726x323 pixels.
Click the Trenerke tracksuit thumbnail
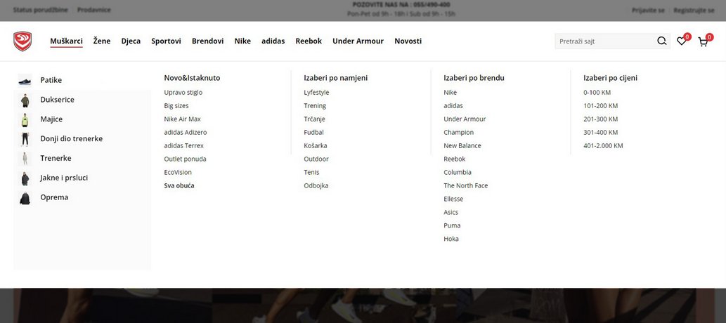(25, 158)
